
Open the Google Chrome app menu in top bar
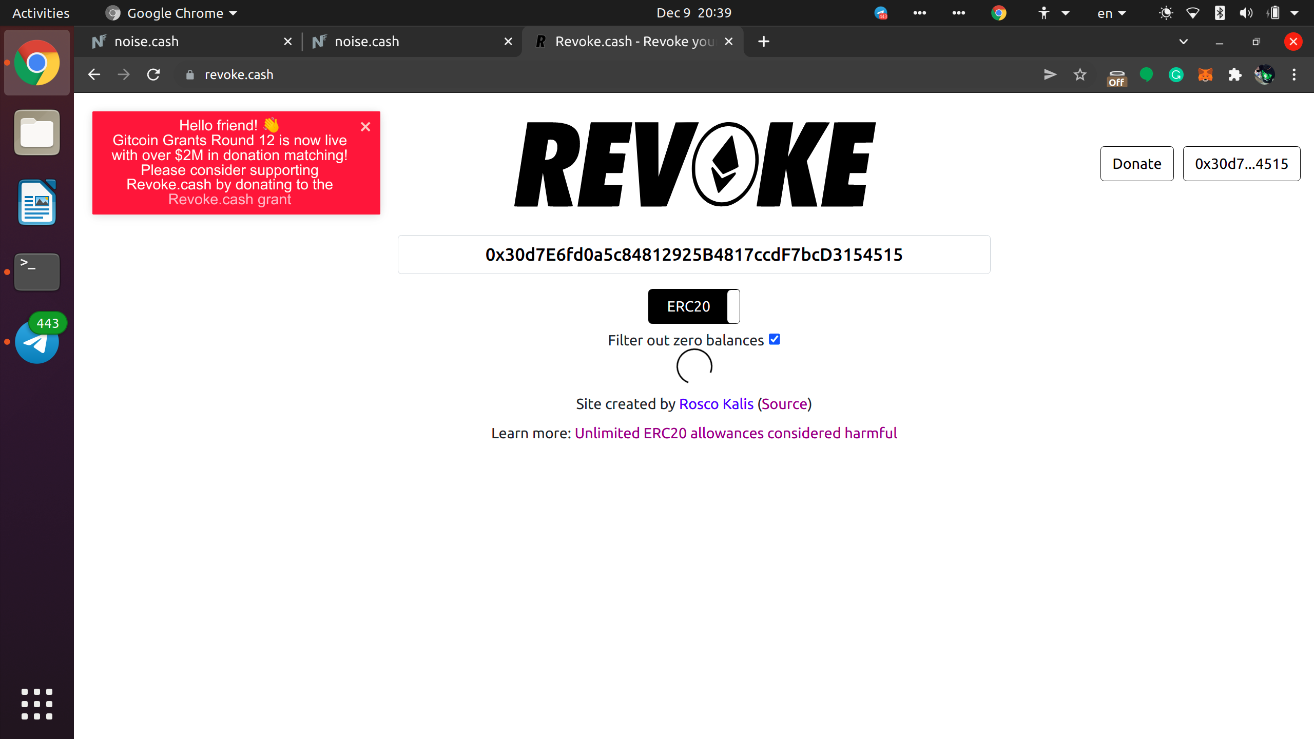pos(171,13)
